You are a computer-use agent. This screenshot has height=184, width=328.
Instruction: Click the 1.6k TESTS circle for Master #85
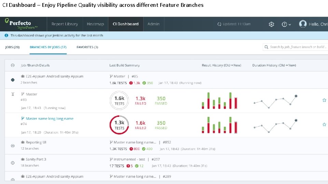119,101
